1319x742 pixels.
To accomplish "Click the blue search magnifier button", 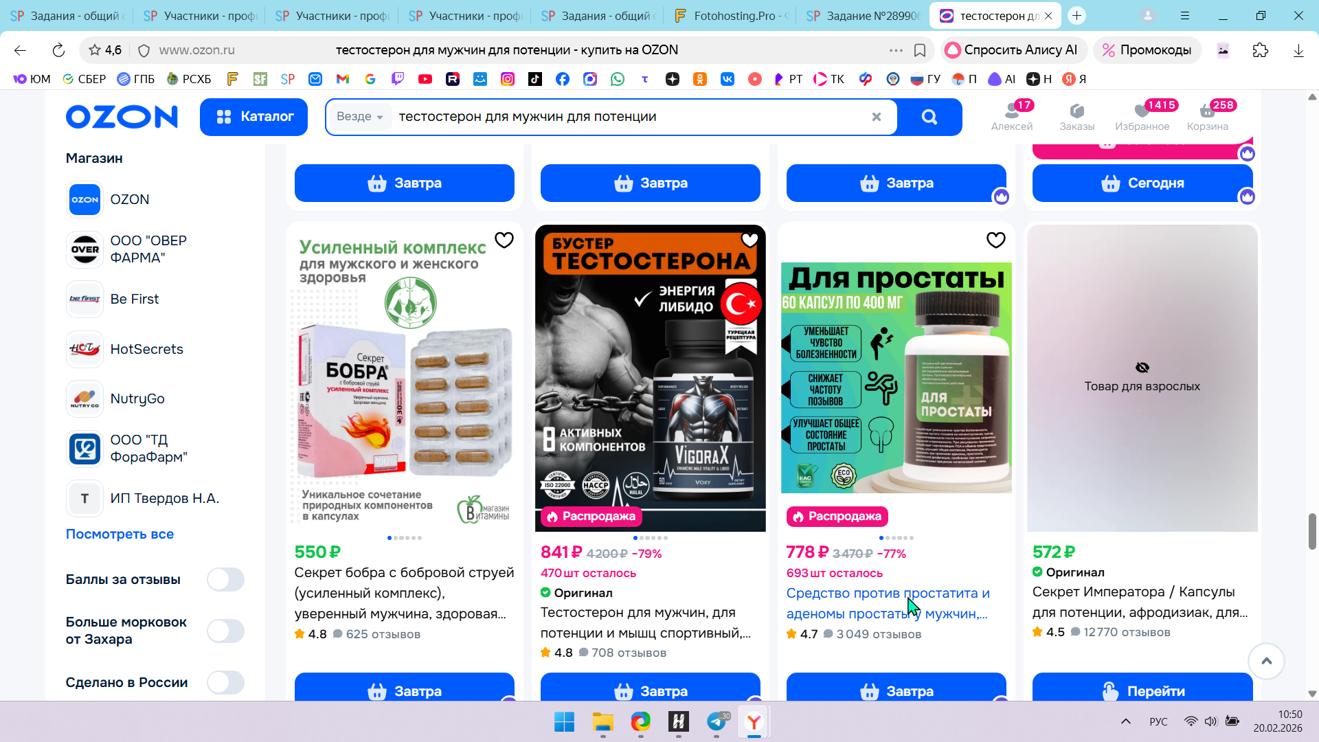I will pyautogui.click(x=929, y=117).
